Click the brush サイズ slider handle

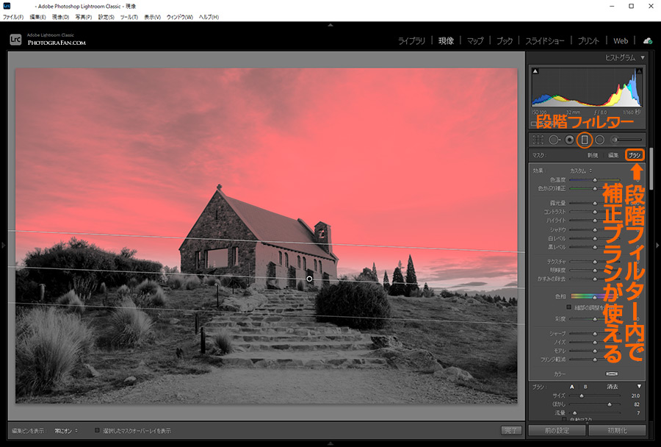coord(582,396)
